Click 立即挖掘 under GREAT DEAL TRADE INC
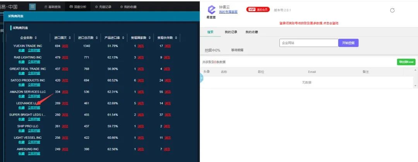The image size is (418, 162). tap(34, 73)
